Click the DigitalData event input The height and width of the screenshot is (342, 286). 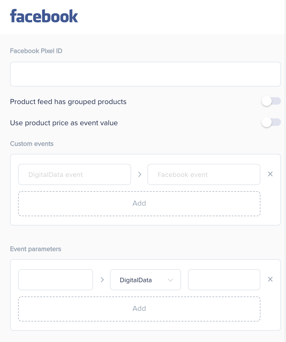click(75, 174)
